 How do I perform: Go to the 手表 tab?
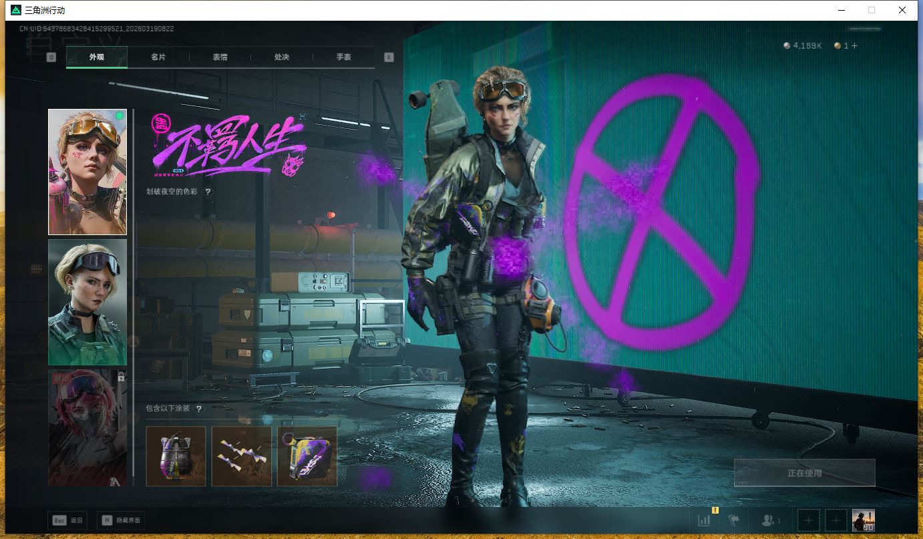(x=343, y=57)
